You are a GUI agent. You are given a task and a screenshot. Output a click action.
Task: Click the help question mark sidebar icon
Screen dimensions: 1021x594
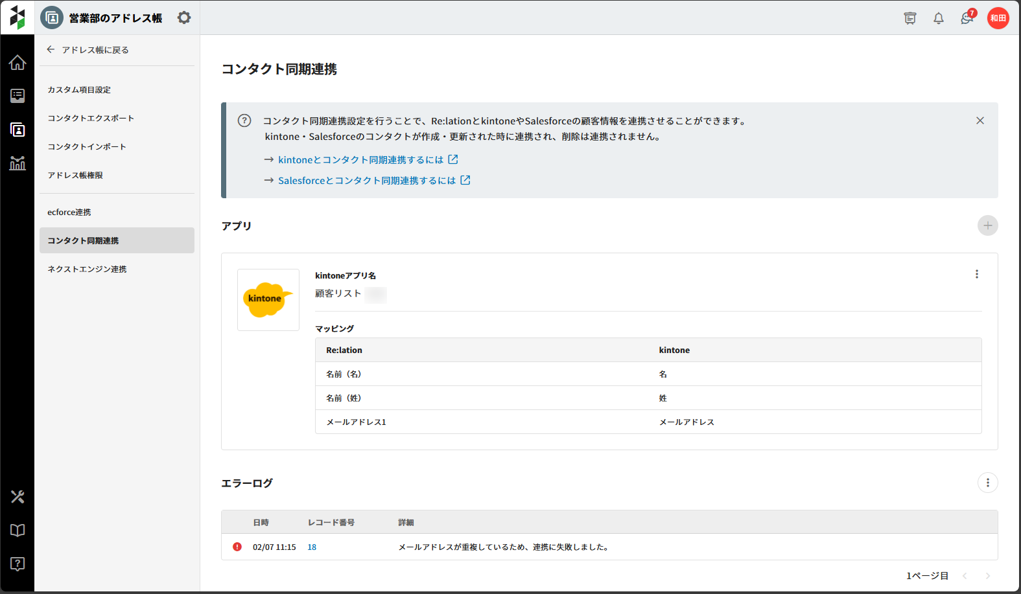tap(18, 564)
